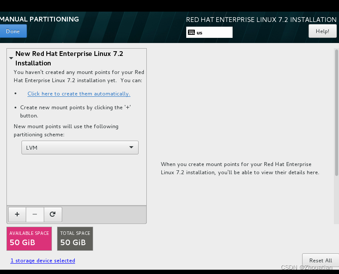Screen dimensions: 339x274
Task: Click the text 'When you create mount points for your'
Action: tap(212, 164)
